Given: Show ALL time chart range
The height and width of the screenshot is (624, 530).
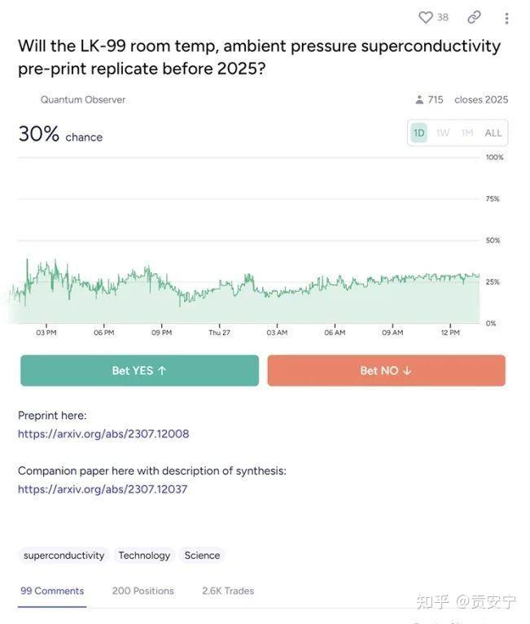Looking at the screenshot, I should click(493, 133).
